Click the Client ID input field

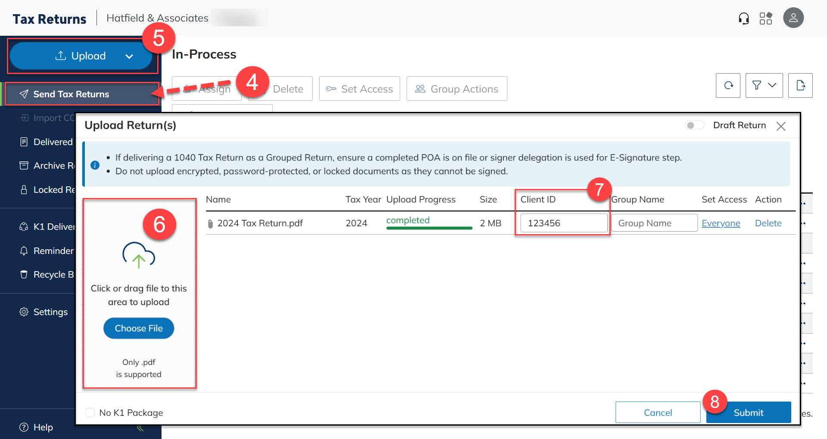pos(563,223)
